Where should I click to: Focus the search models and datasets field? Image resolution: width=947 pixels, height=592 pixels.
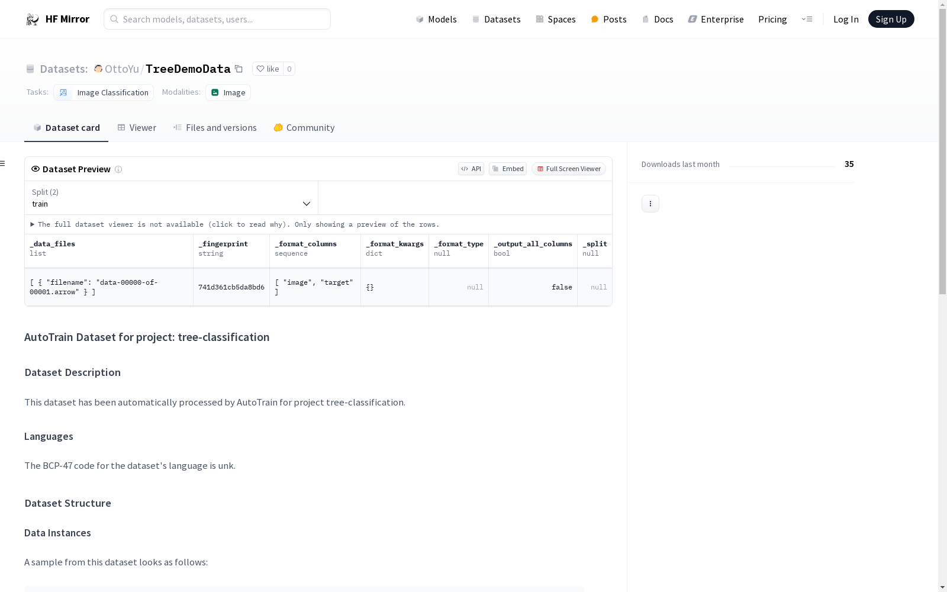[217, 19]
